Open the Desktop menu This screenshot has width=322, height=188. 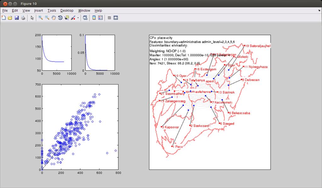coord(67,10)
